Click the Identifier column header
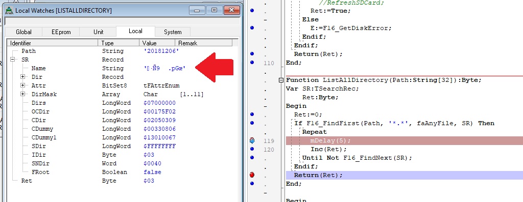 (x=53, y=43)
